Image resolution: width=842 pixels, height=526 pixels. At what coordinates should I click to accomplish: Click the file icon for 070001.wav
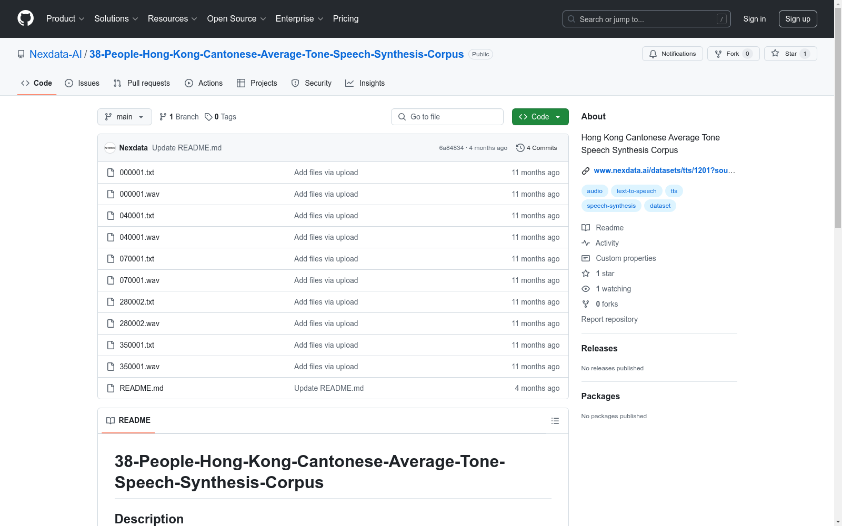pyautogui.click(x=111, y=280)
